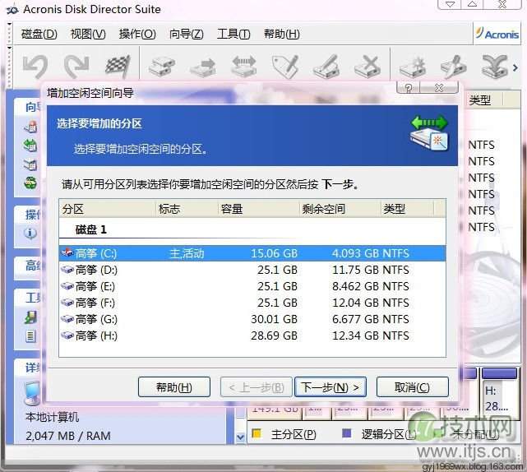
Task: Click the yellow 主分区(P) legend swatch
Action: click(x=257, y=433)
